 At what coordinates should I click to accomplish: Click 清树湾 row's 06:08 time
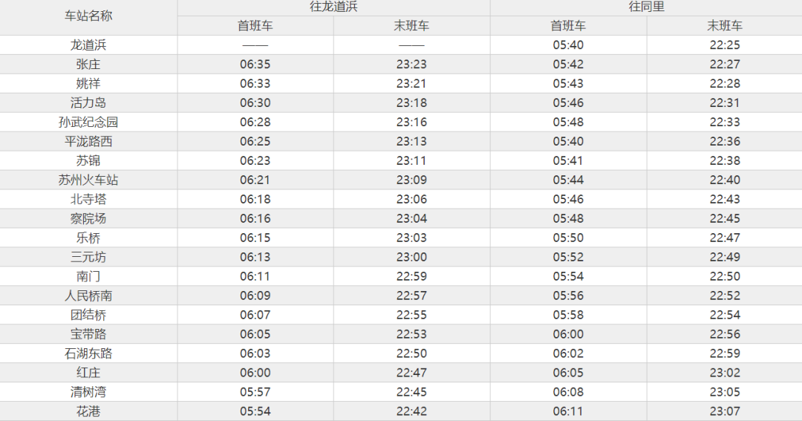(568, 392)
